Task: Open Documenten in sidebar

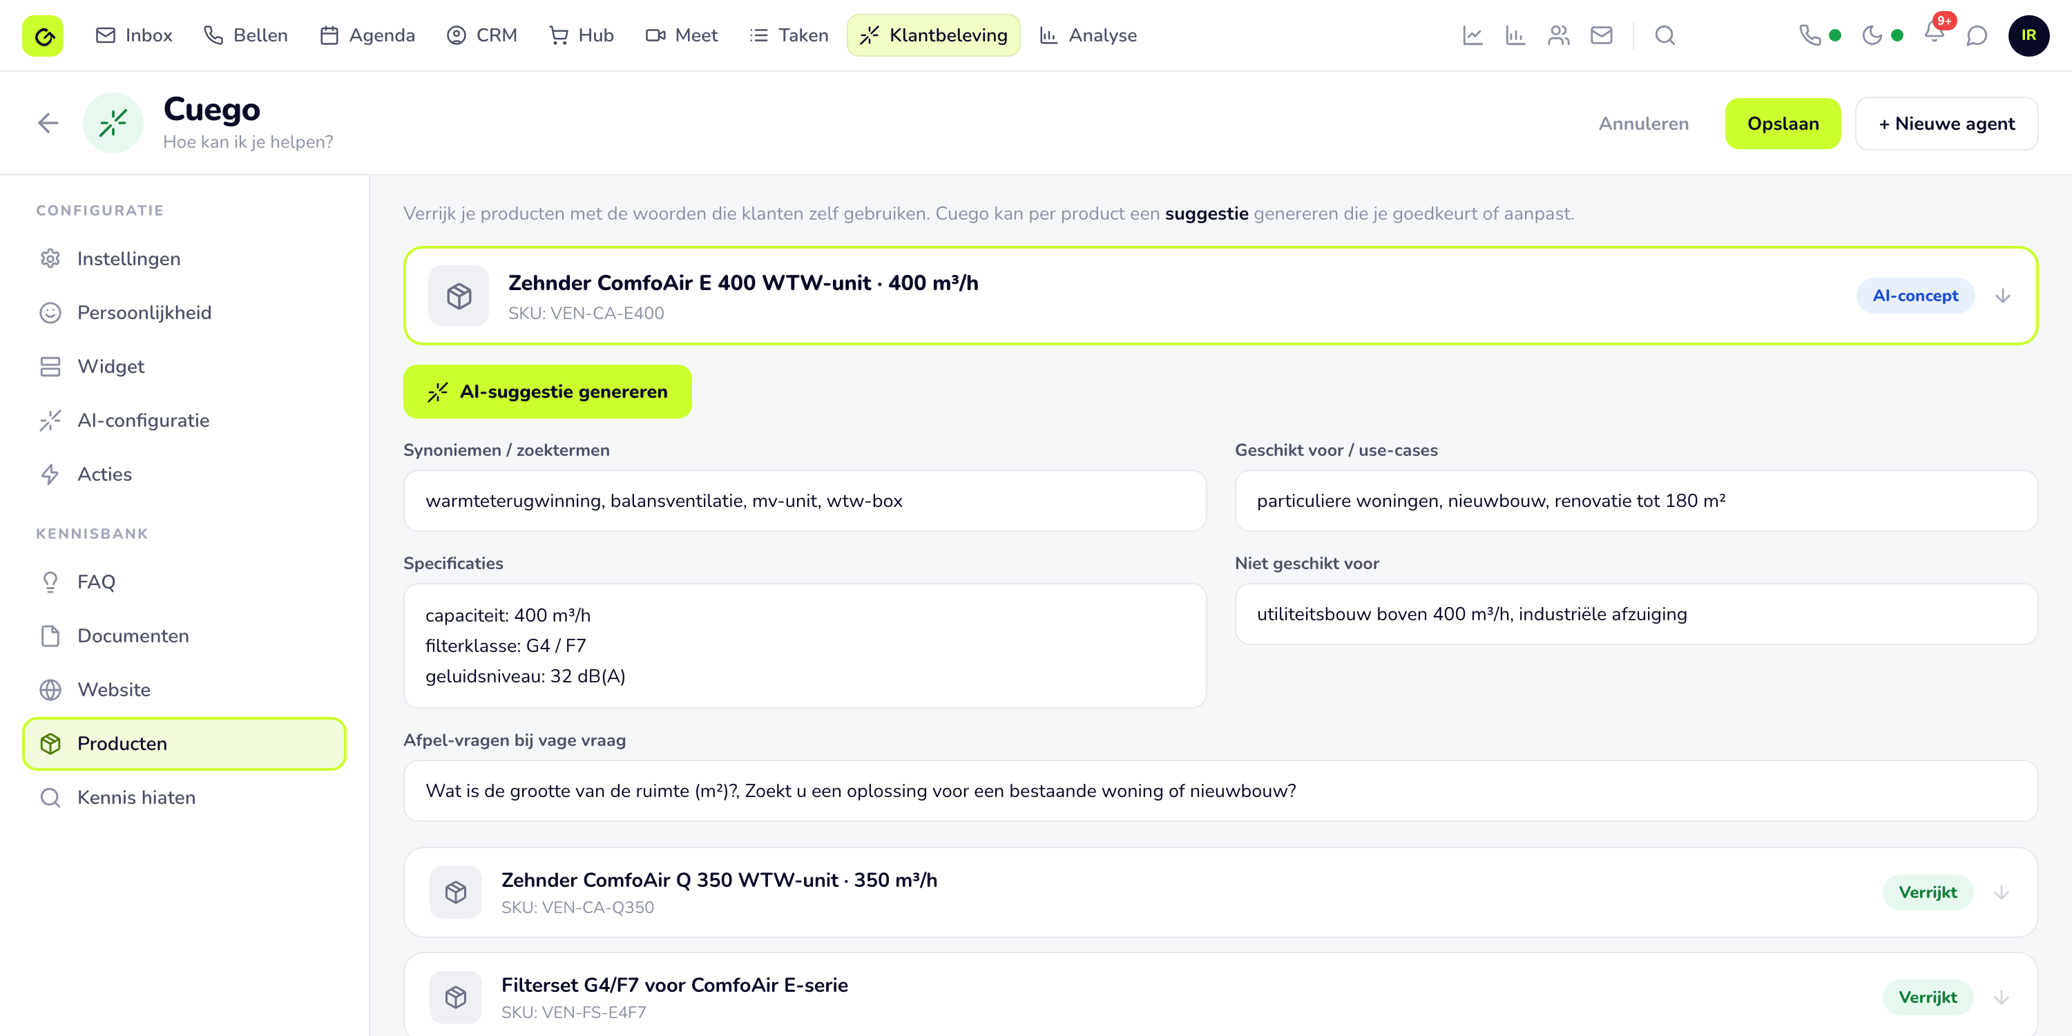Action: [x=184, y=636]
